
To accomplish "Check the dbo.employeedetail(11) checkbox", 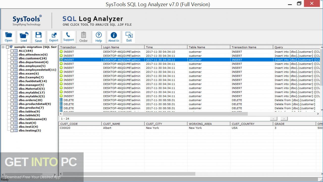I will pyautogui.click(x=12, y=70).
